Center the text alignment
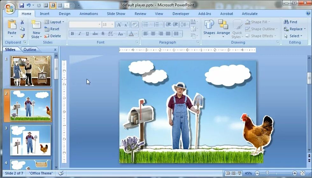 click(153, 34)
